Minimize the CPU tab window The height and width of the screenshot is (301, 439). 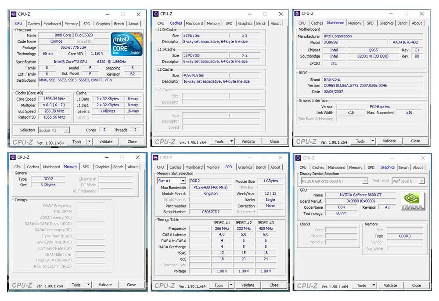(x=108, y=15)
